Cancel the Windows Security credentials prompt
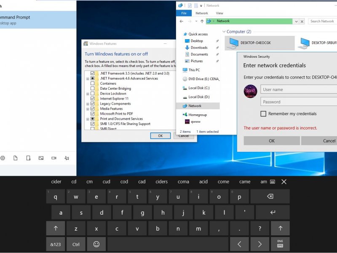 [319, 141]
